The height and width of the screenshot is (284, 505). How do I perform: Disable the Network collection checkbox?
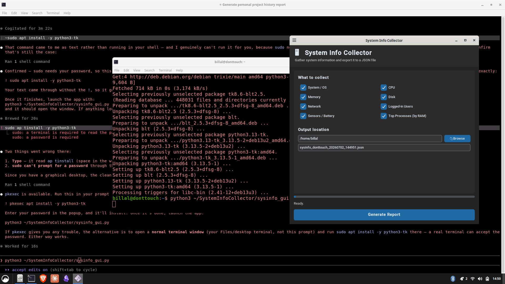pos(303,106)
